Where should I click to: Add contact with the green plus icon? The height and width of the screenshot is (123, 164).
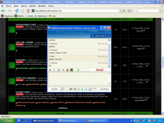[82, 89]
